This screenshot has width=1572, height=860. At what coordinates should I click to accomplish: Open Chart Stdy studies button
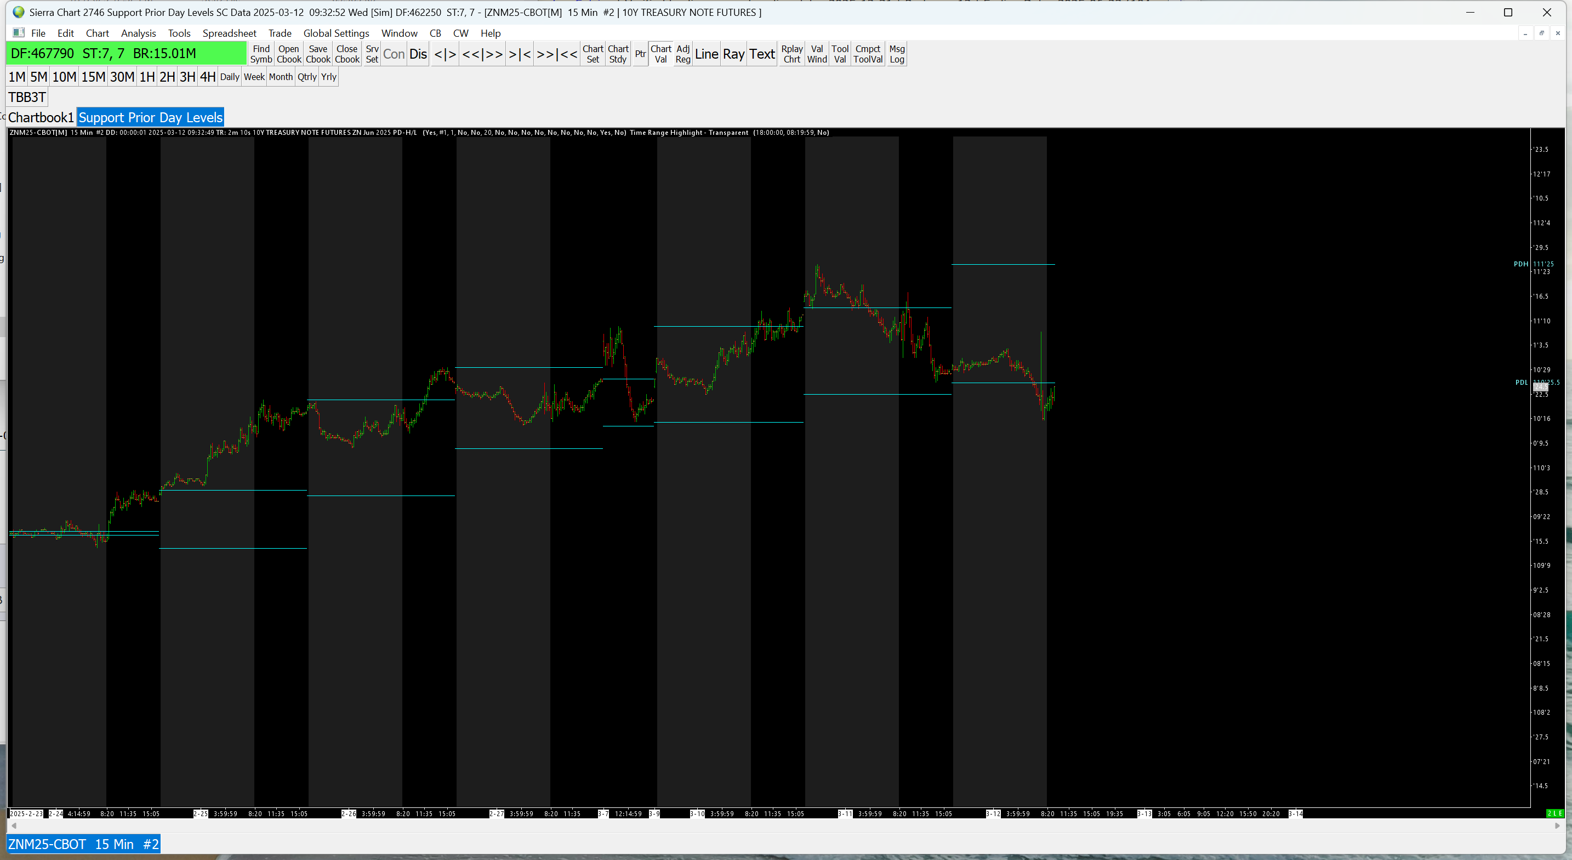[618, 54]
